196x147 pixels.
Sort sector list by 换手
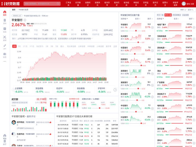(x=191, y=19)
